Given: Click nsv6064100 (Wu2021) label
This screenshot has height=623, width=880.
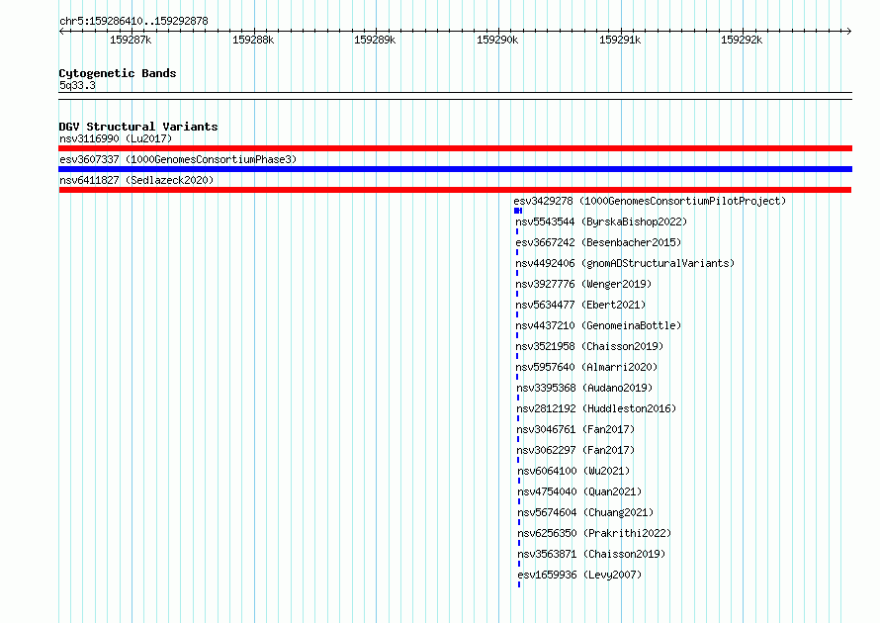Looking at the screenshot, I should pos(573,471).
